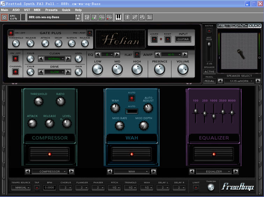Open the DELAY R dropdown
The image size is (264, 197).
point(179,188)
